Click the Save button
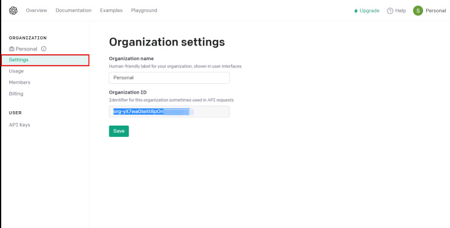Viewport: 450px width, 228px height. [x=119, y=131]
